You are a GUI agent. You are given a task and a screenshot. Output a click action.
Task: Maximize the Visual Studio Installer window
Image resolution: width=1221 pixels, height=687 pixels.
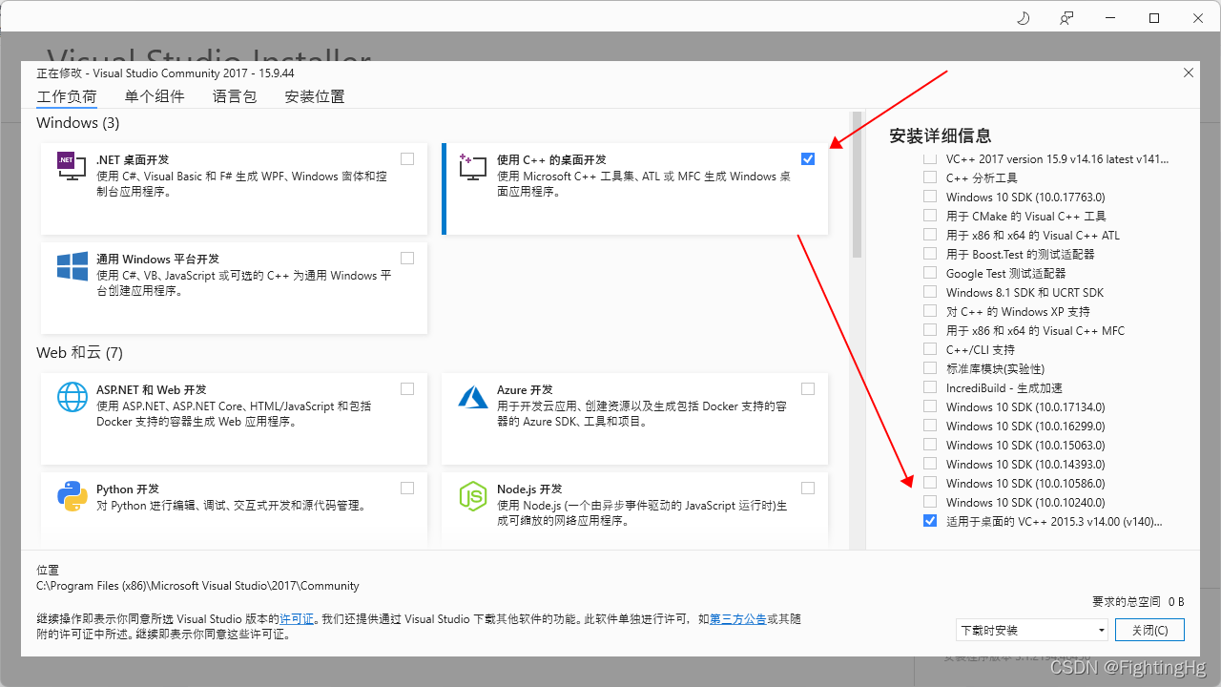click(1154, 18)
